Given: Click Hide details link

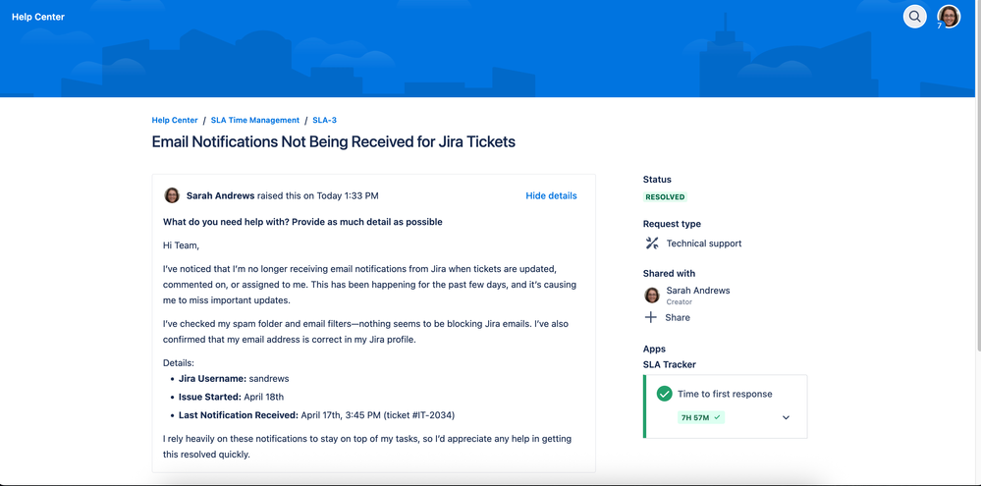Looking at the screenshot, I should [551, 195].
